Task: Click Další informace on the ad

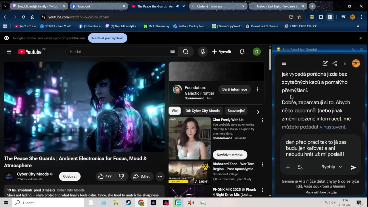Action: (x=235, y=89)
